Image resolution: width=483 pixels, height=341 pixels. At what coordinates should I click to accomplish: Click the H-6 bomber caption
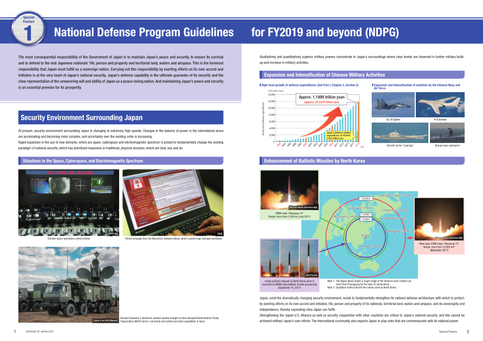tap(440, 119)
